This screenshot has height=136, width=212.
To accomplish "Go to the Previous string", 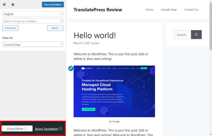I will pyautogui.click(x=10, y=28).
